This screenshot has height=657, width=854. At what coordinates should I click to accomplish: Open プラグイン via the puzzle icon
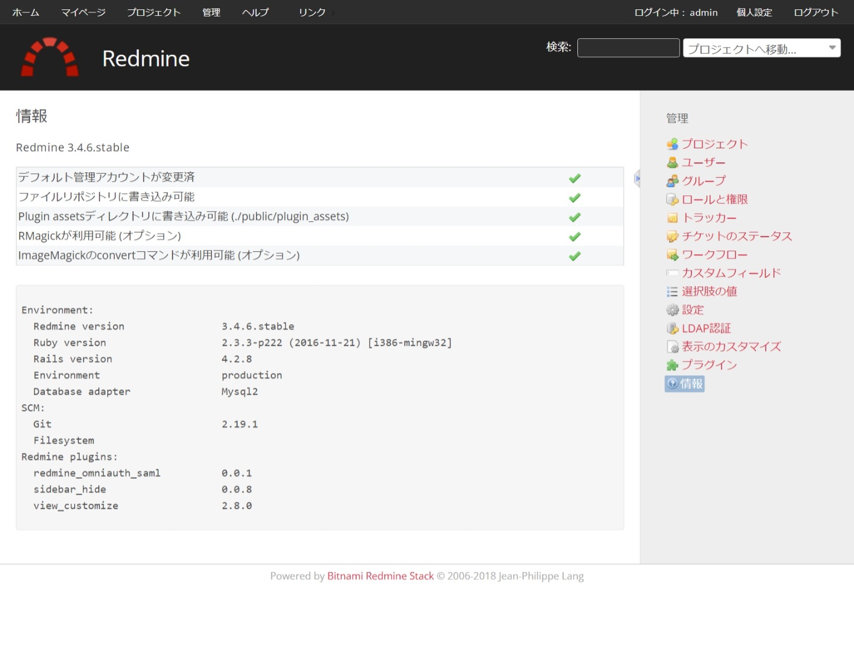pyautogui.click(x=673, y=365)
